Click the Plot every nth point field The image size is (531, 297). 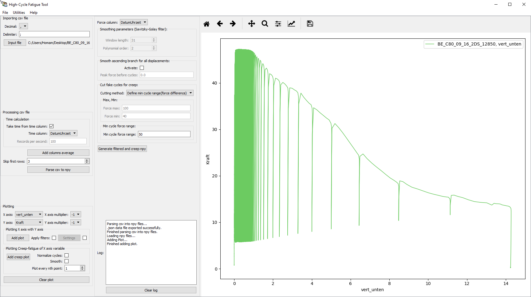73,268
